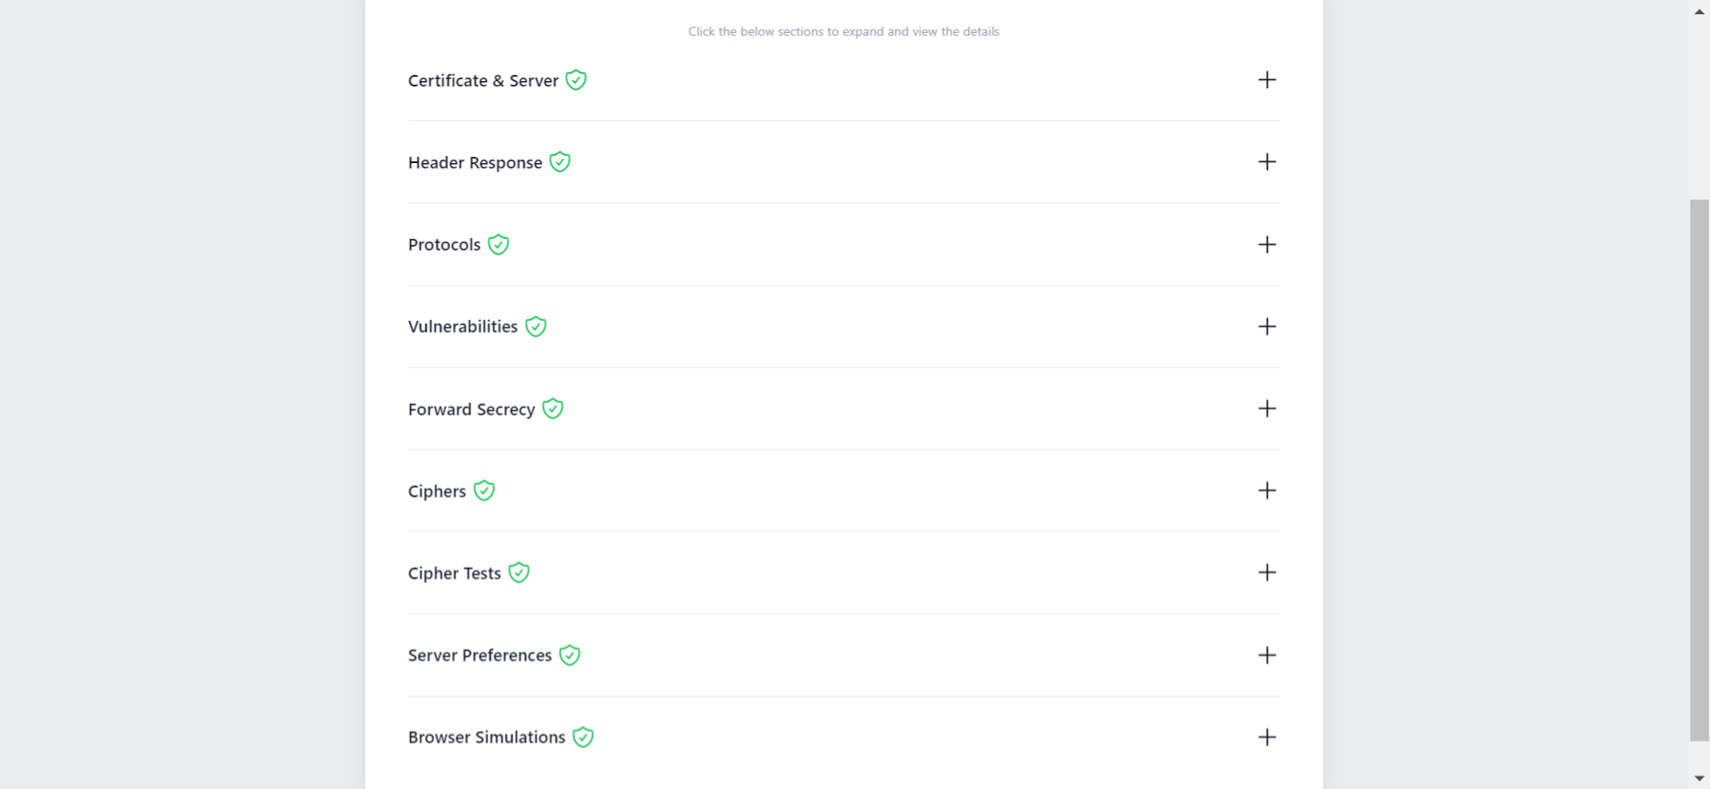Click the green shield icon beside Certificate & Server
The width and height of the screenshot is (1710, 789).
click(575, 80)
